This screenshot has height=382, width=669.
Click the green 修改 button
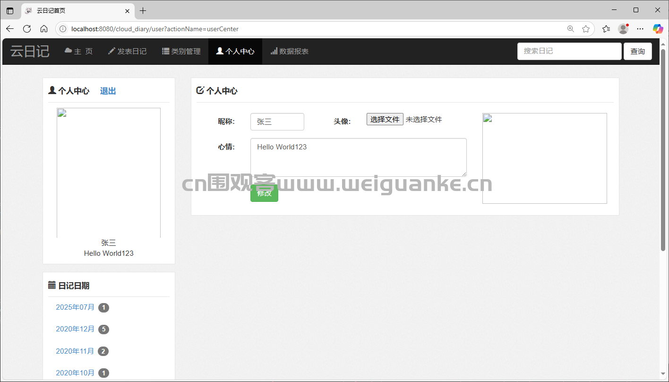(264, 193)
